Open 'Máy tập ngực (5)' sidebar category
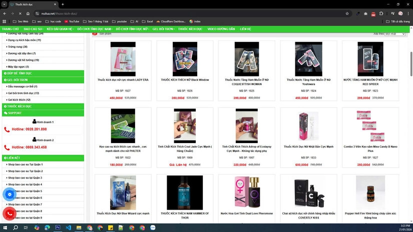The height and width of the screenshot is (232, 413). coord(19,66)
